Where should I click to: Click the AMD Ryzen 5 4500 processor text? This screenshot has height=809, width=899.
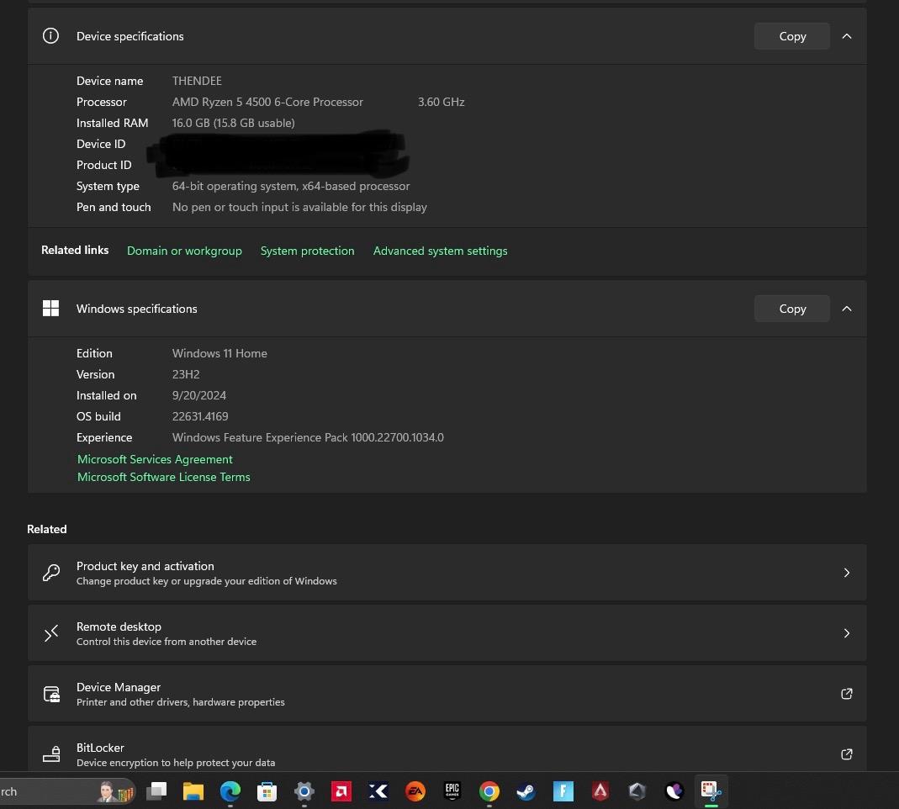click(267, 102)
